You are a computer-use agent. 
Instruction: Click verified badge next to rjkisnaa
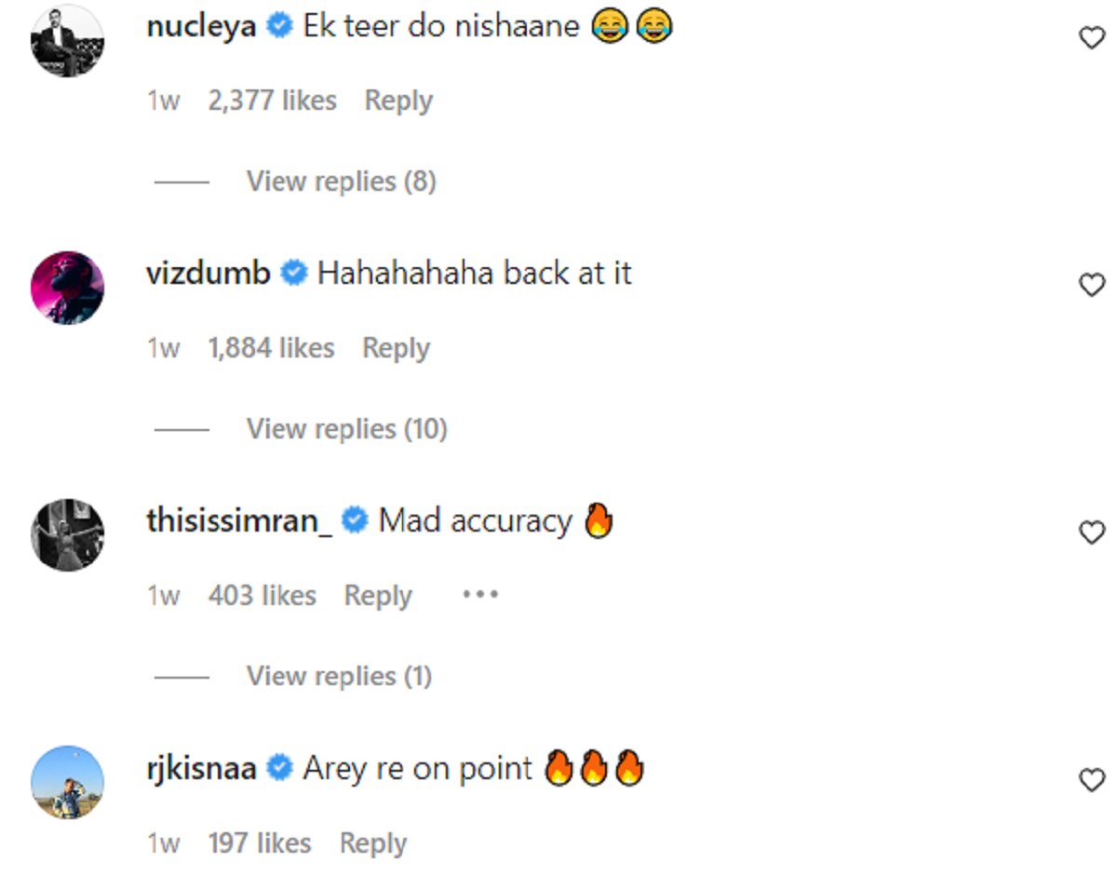[x=278, y=770]
